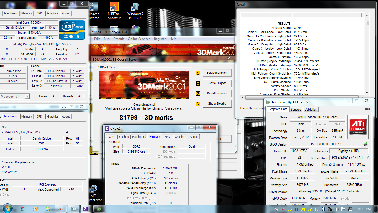Image resolution: width=378 pixels, height=213 pixels.
Task: Open the Help menu in 3DMark
Action: pyautogui.click(x=173, y=39)
